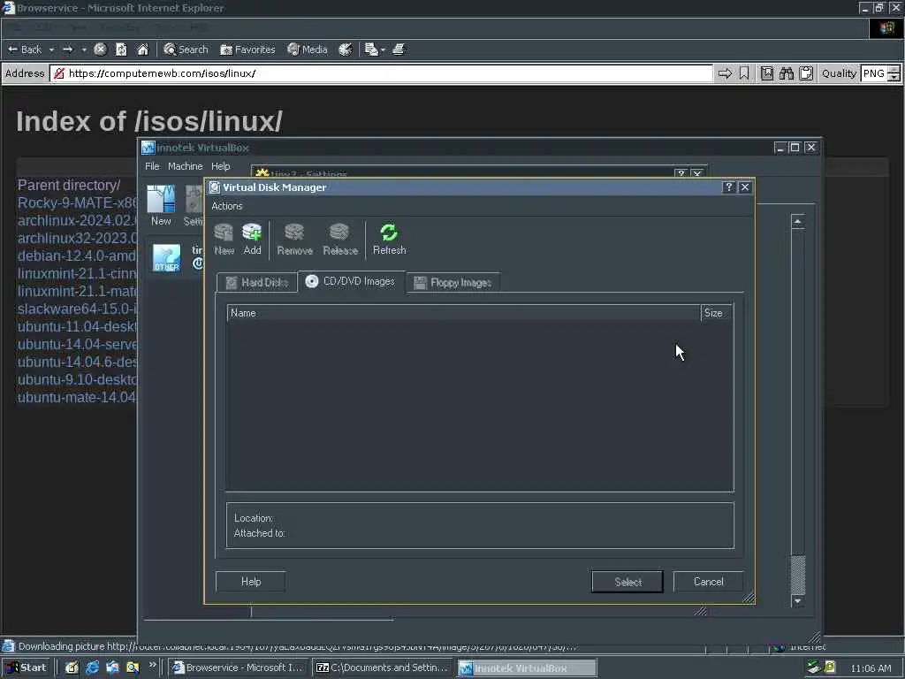The width and height of the screenshot is (905, 679).
Task: Open the Machine menu in VirtualBox
Action: [185, 166]
